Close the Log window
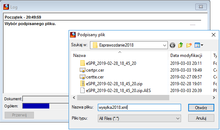 pyautogui.click(x=201, y=7)
